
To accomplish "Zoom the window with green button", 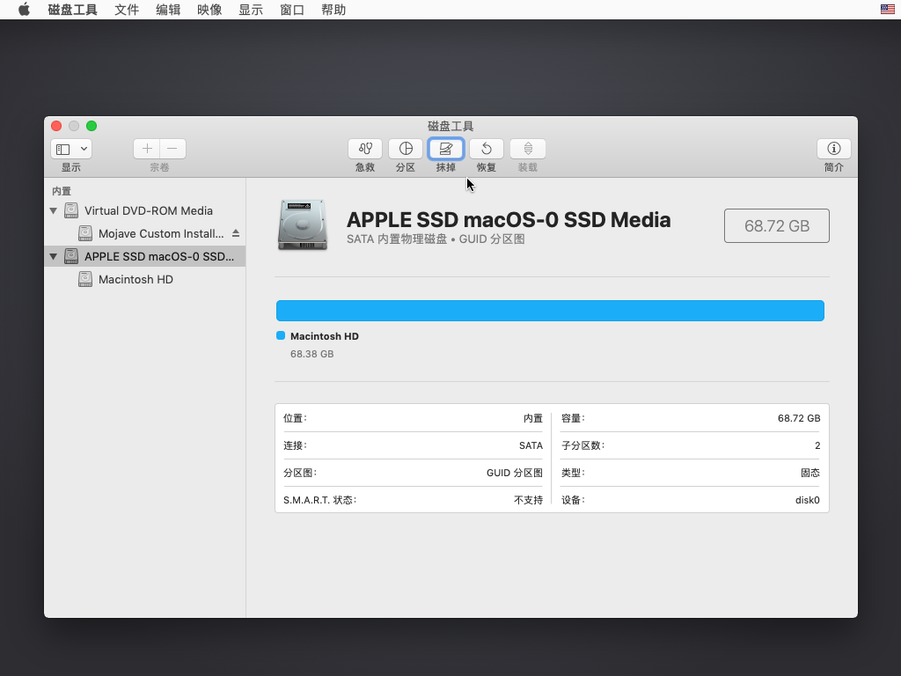I will [x=92, y=126].
